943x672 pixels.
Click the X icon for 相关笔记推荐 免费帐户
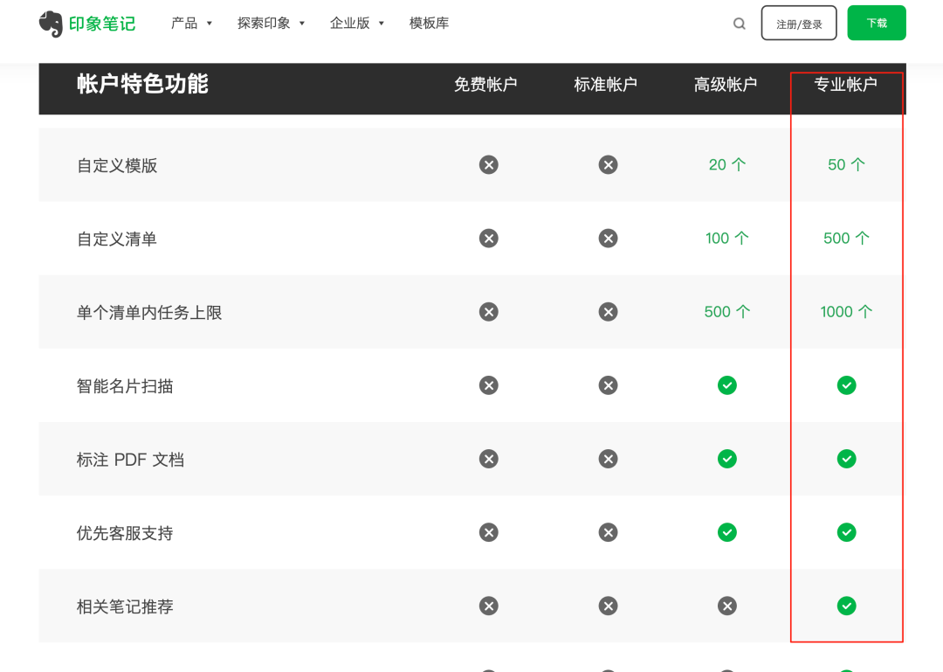(x=488, y=606)
